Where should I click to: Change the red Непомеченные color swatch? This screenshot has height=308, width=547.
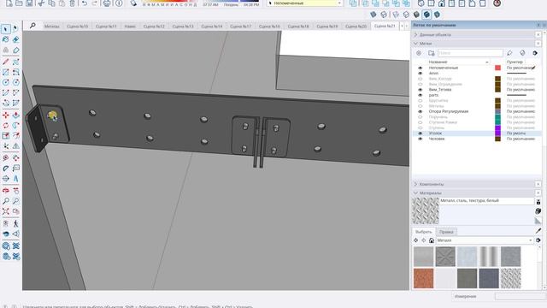coord(497,68)
